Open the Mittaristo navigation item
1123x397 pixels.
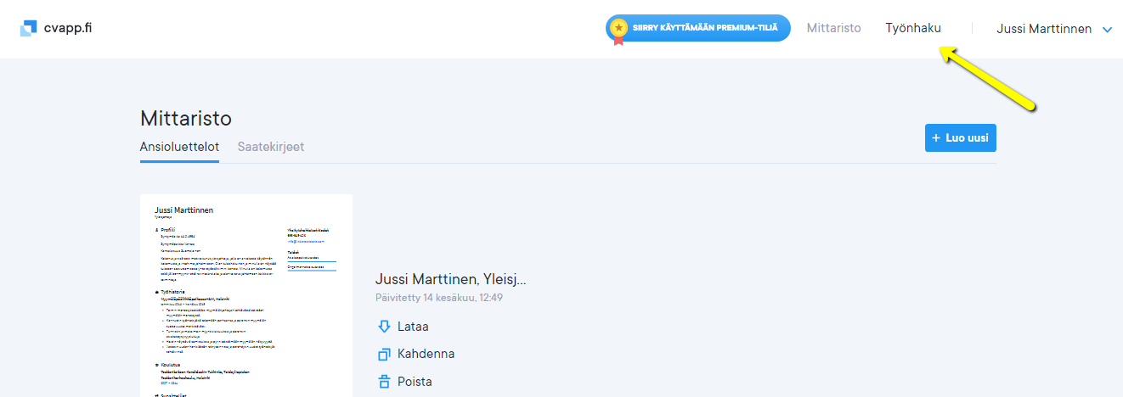[833, 28]
